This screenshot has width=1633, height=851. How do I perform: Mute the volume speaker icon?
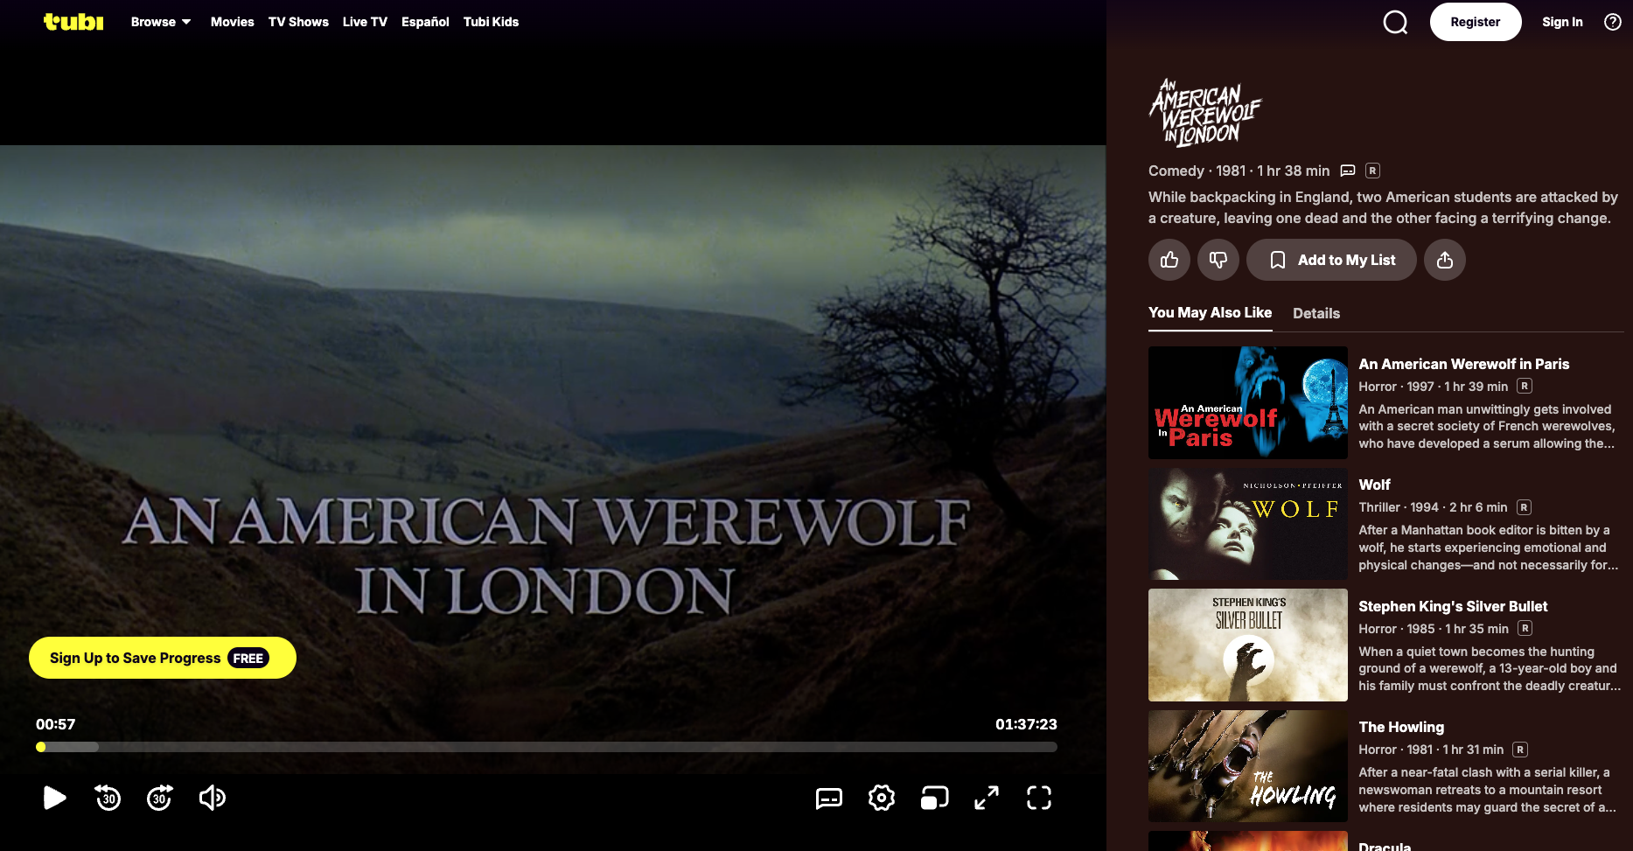point(213,798)
